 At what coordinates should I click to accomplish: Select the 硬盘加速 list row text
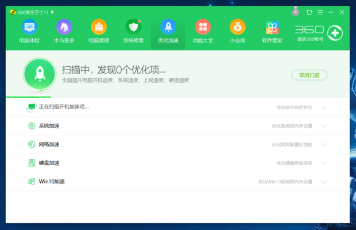tap(49, 163)
